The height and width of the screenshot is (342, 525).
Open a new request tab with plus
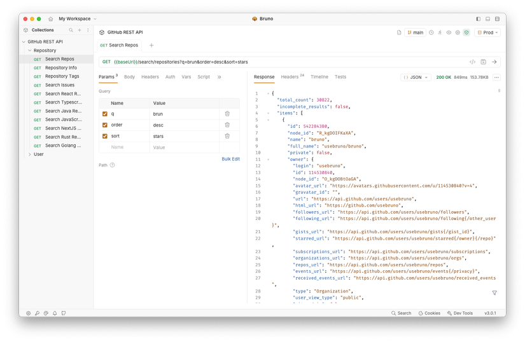coord(151,46)
